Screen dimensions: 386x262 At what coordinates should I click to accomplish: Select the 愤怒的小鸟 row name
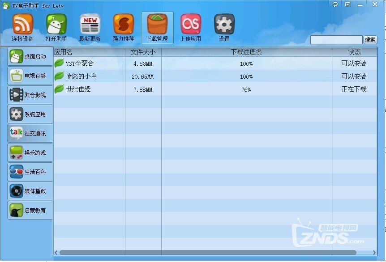pos(81,76)
